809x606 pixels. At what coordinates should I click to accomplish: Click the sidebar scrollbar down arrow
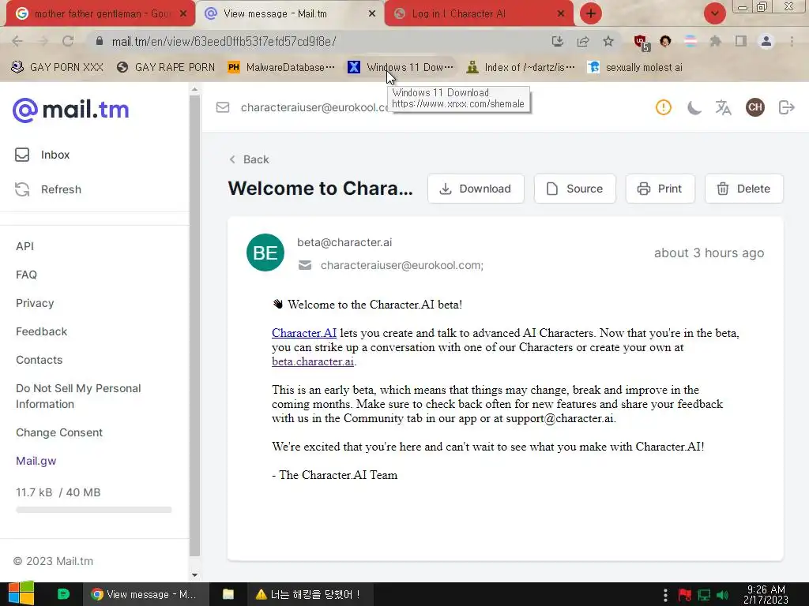194,575
